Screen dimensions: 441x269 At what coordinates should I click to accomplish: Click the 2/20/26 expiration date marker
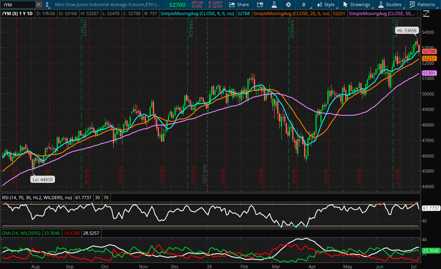point(261,176)
